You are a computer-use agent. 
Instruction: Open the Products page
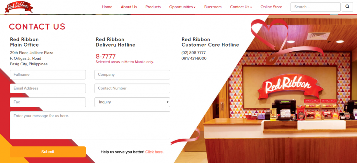point(153,7)
